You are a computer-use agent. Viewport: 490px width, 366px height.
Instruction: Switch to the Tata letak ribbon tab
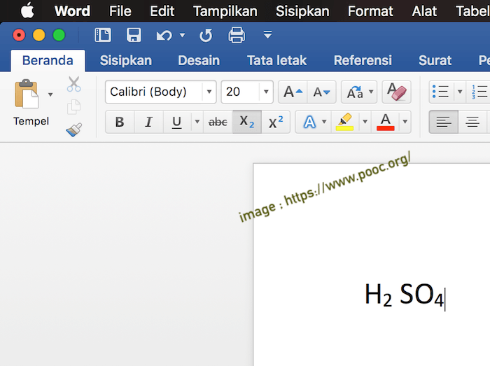277,61
